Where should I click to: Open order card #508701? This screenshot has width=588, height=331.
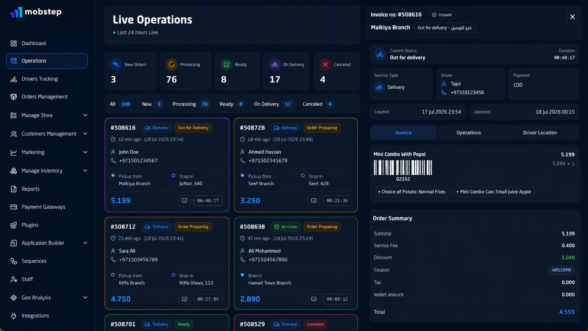167,323
